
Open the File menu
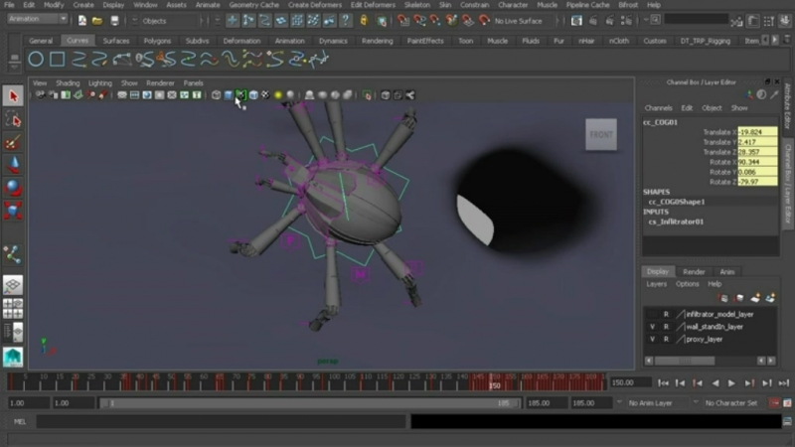coord(9,5)
